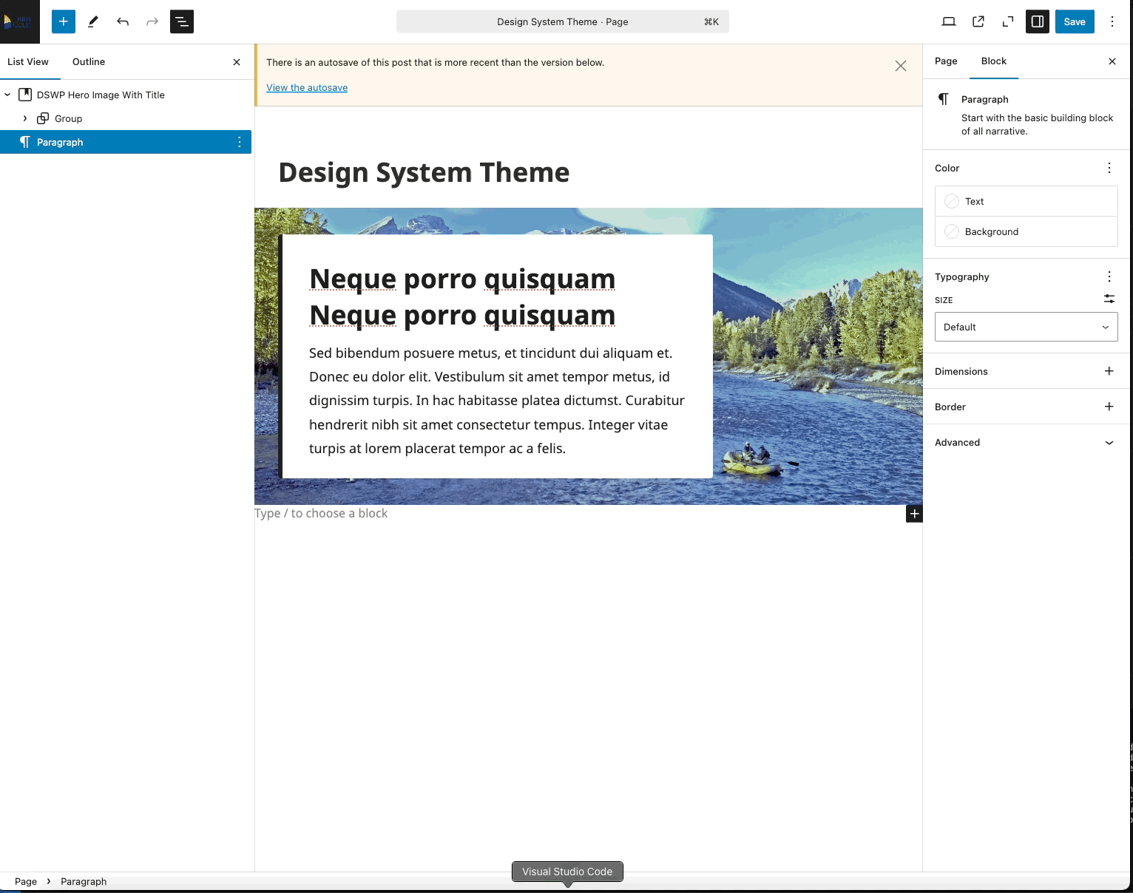Choose the Background color swatch

1027,231
